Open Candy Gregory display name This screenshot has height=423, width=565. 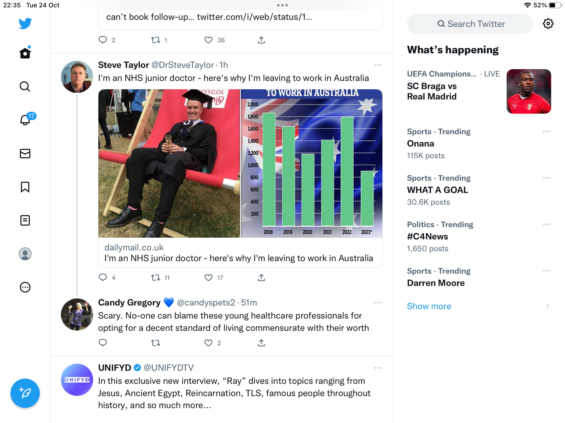129,303
